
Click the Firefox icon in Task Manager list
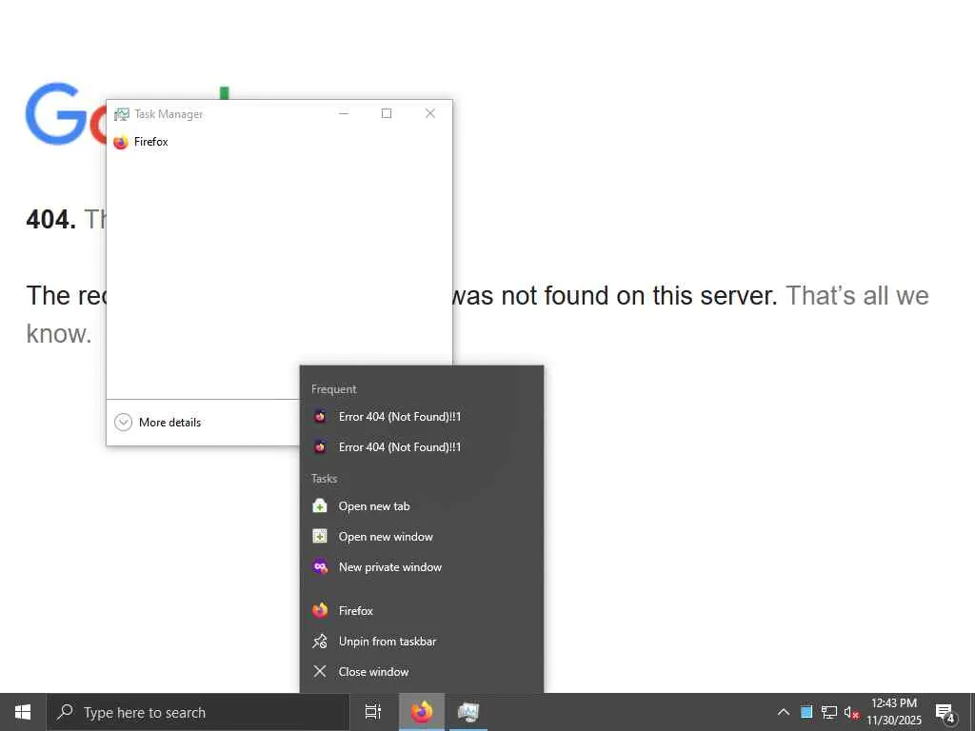tap(121, 143)
